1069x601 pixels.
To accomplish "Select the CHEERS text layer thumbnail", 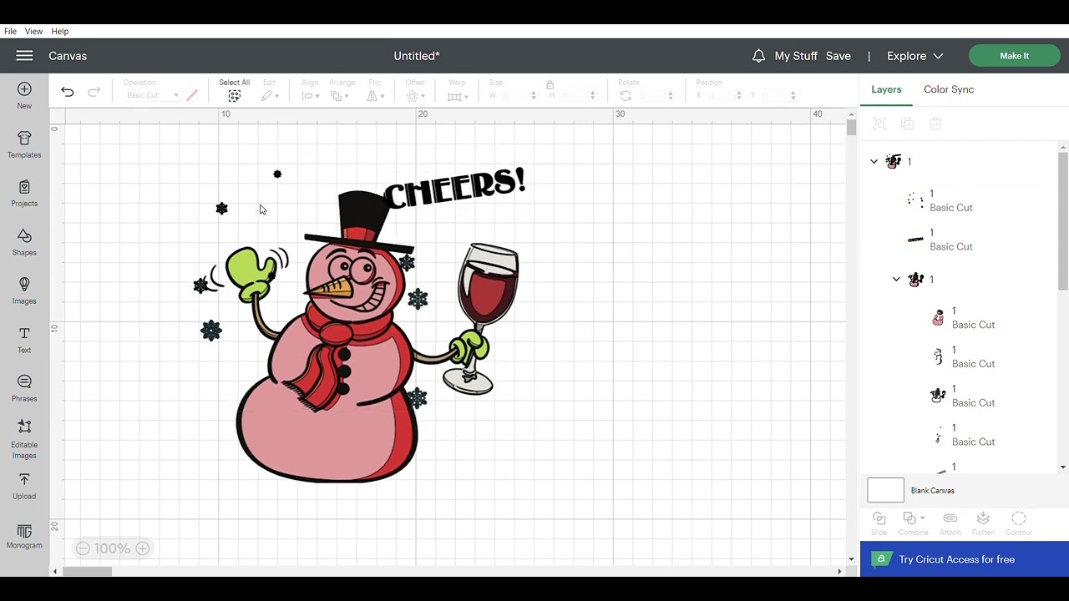I will (x=915, y=240).
